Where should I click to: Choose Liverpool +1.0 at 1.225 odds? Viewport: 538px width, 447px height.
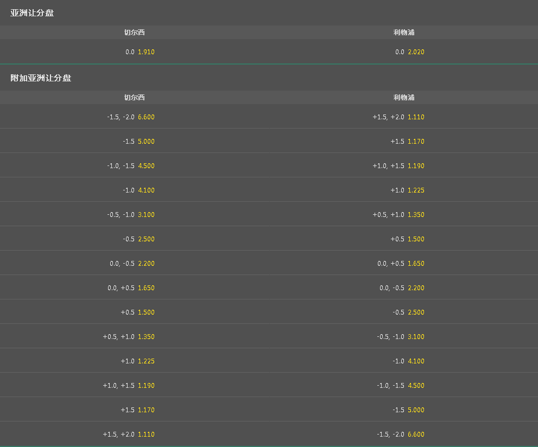[x=406, y=190]
